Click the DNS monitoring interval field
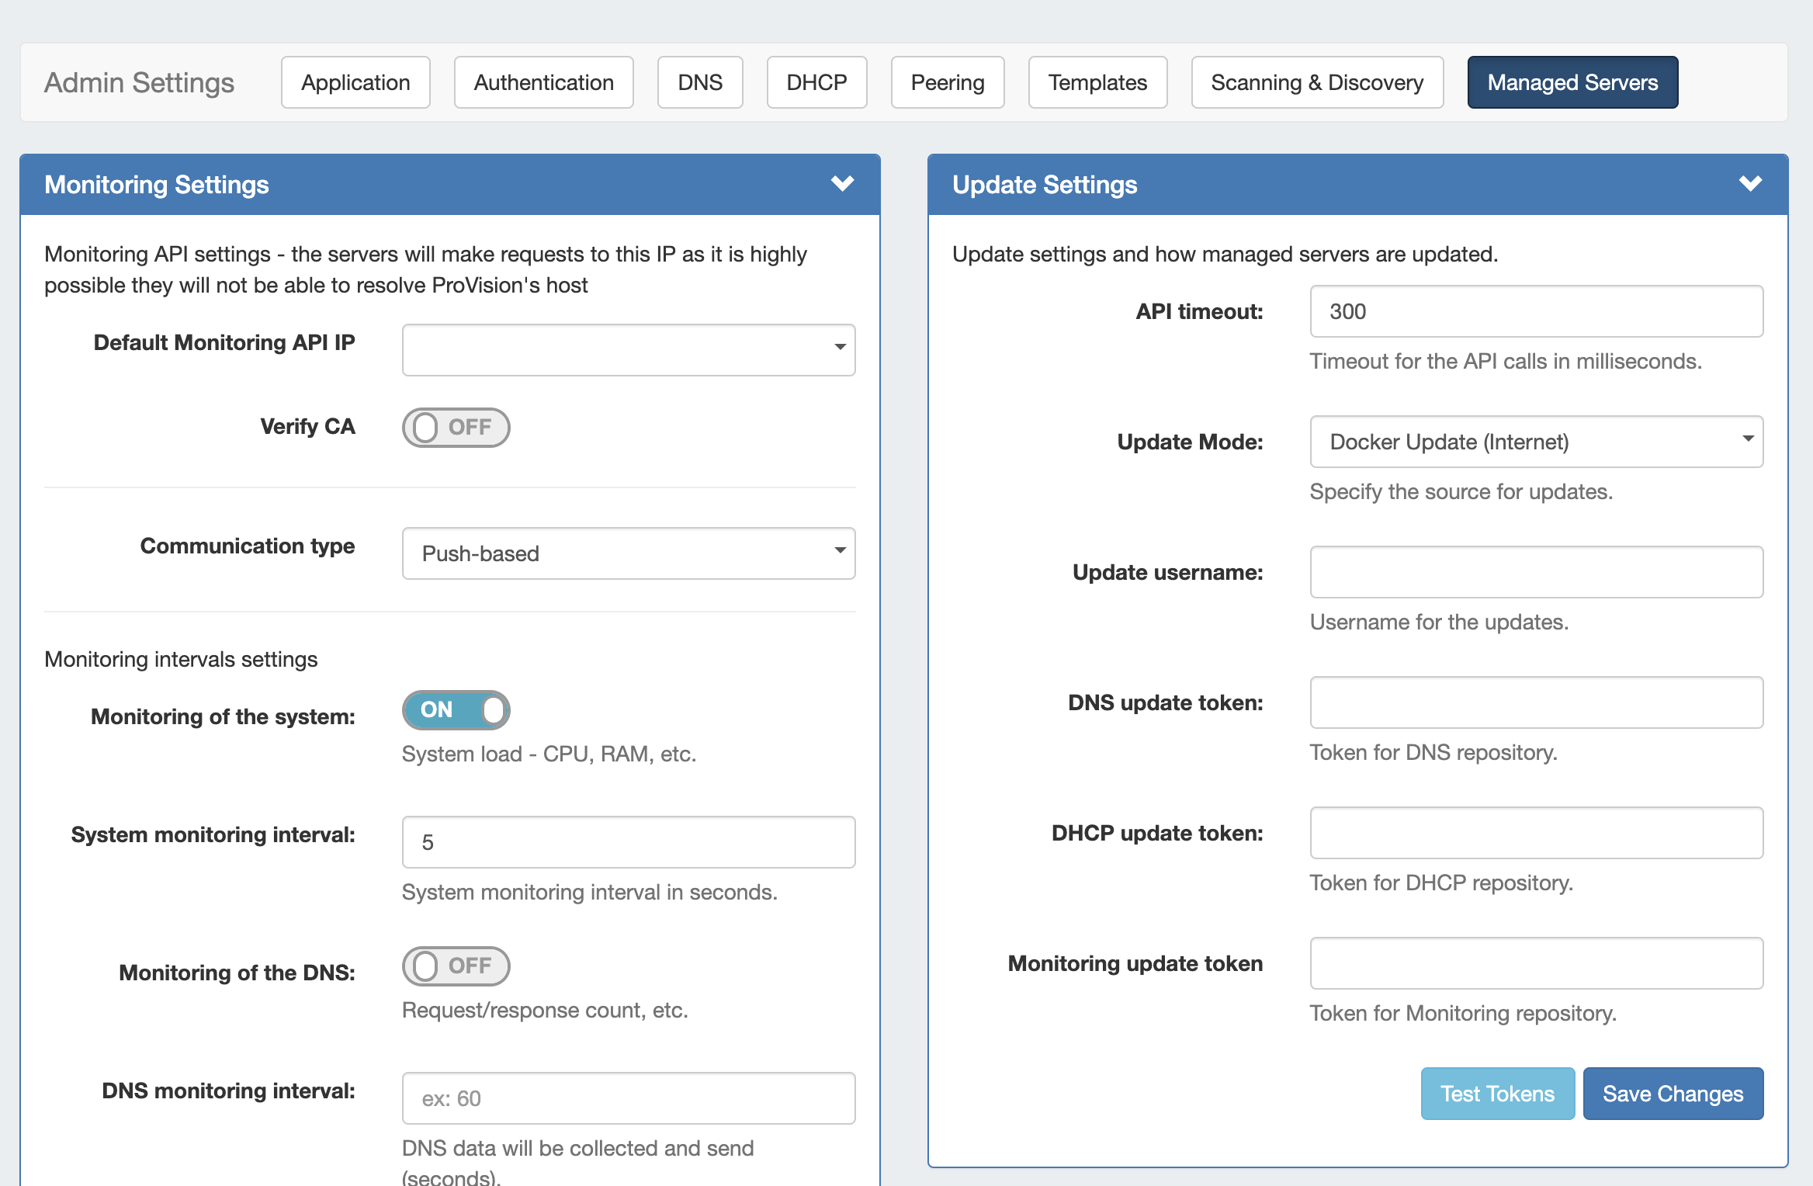 (x=628, y=1098)
